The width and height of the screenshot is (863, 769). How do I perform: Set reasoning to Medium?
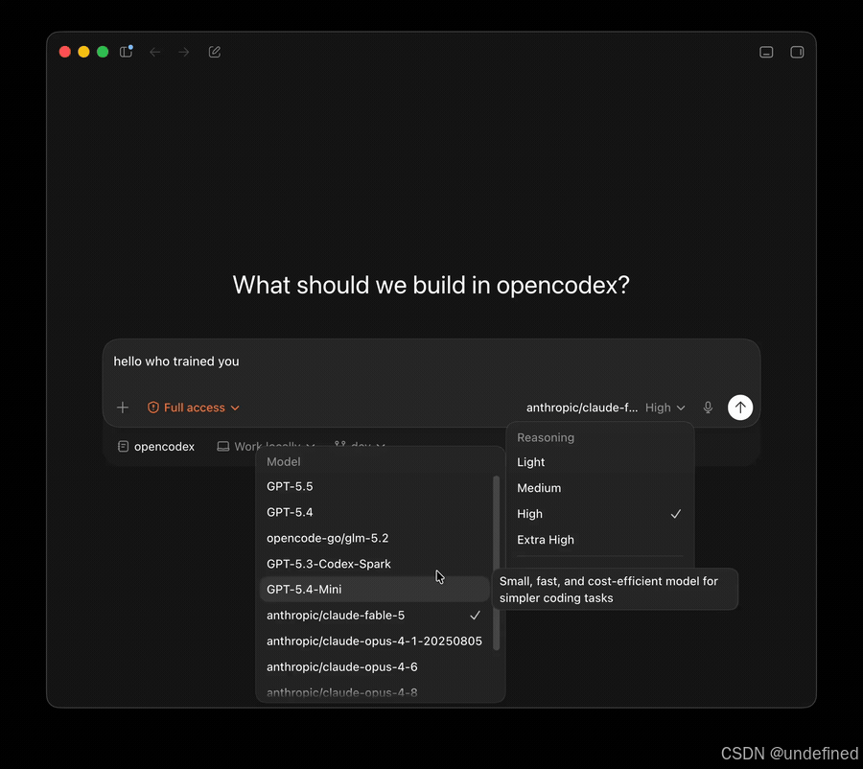599,488
